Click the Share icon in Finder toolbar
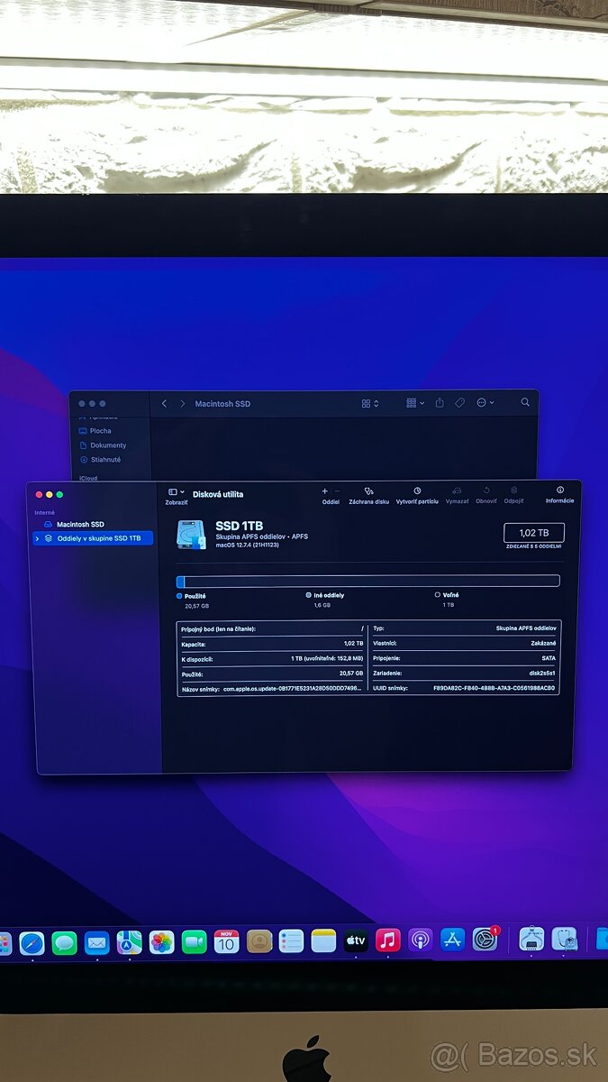Image resolution: width=608 pixels, height=1082 pixels. coord(440,403)
